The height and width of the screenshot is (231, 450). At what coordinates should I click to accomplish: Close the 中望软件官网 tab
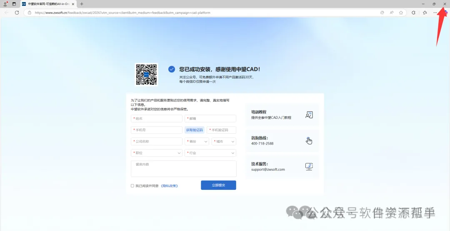tap(73, 4)
